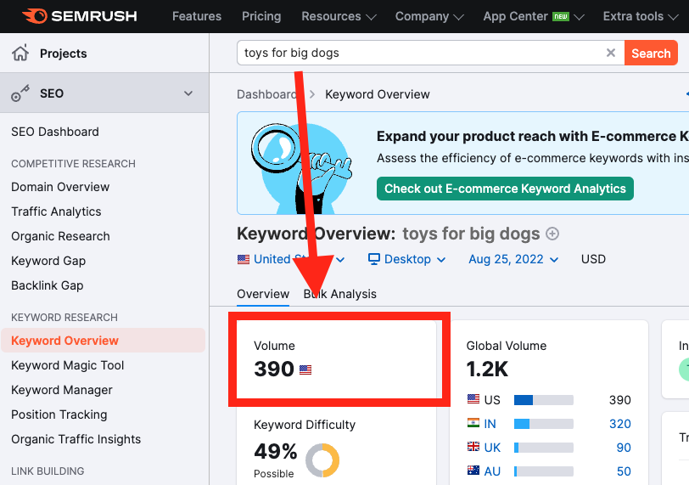The height and width of the screenshot is (485, 689).
Task: Open the Aug 25, 2022 date dropdown
Action: click(513, 259)
